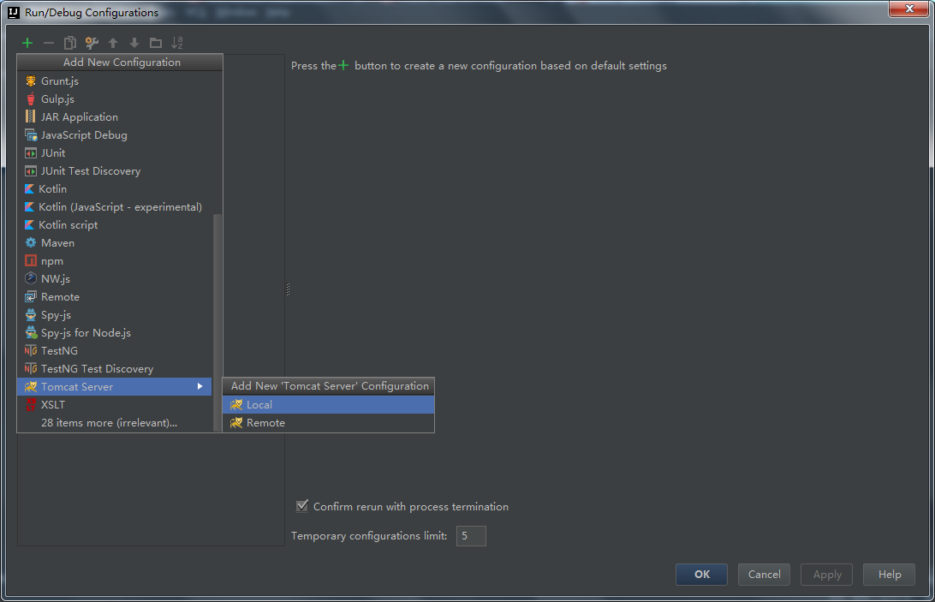The image size is (935, 602).
Task: Click the Sort Configurations alphabetically icon
Action: click(177, 43)
